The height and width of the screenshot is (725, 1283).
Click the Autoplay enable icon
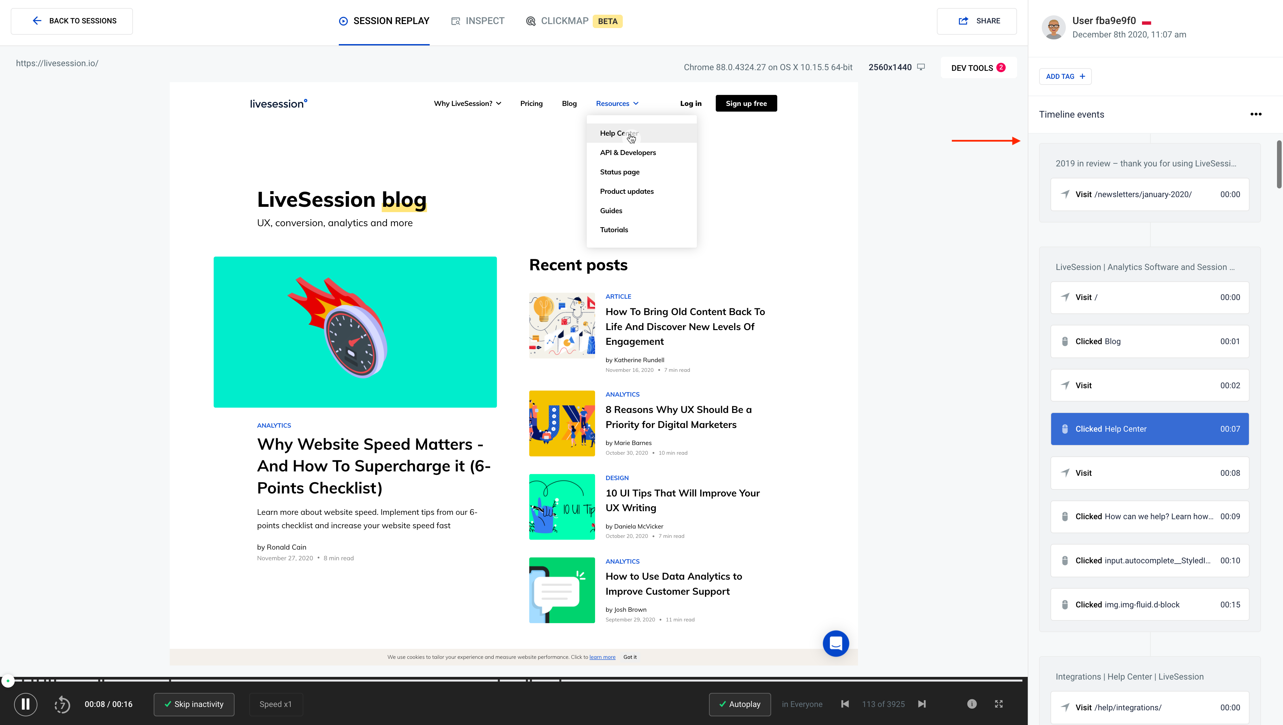tap(723, 704)
